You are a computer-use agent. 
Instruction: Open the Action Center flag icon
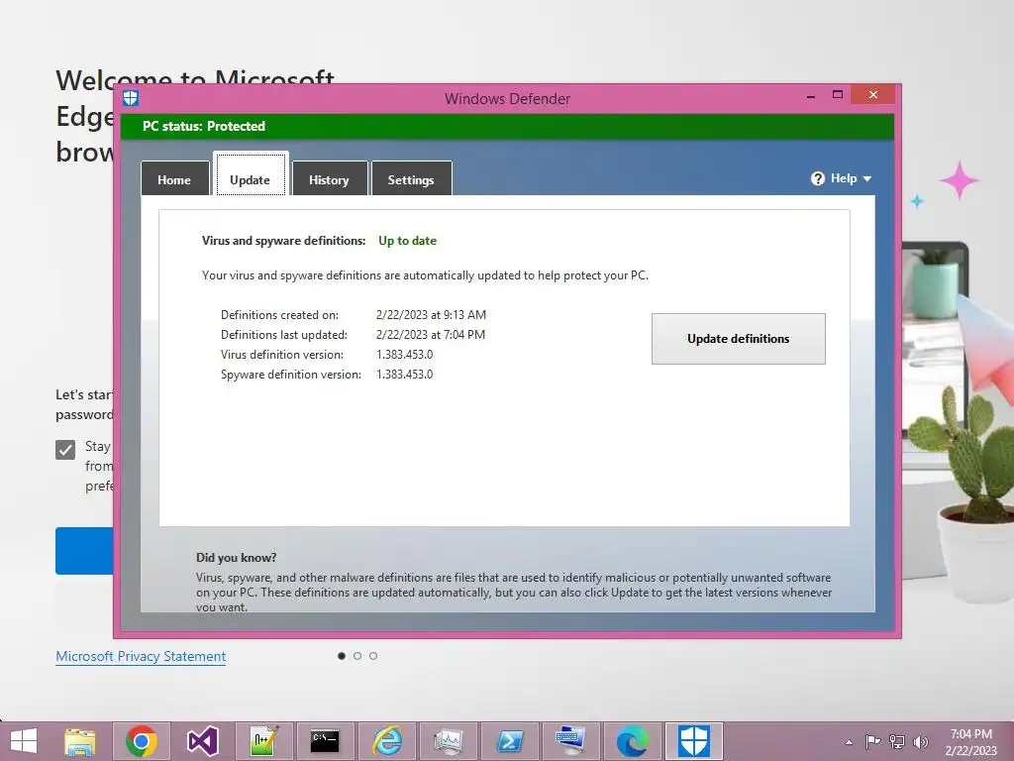(x=872, y=741)
